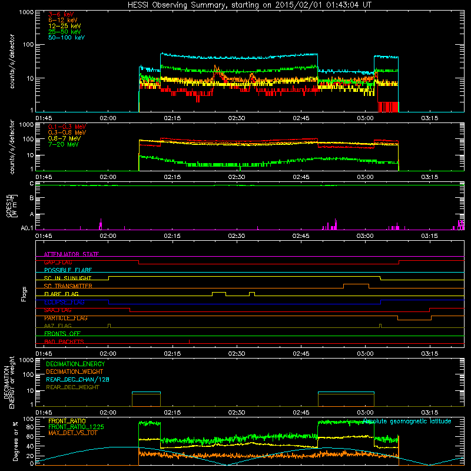This screenshot has width=471, height=471.
Task: Select the FRONTS_OFF flag label
Action: [x=62, y=334]
